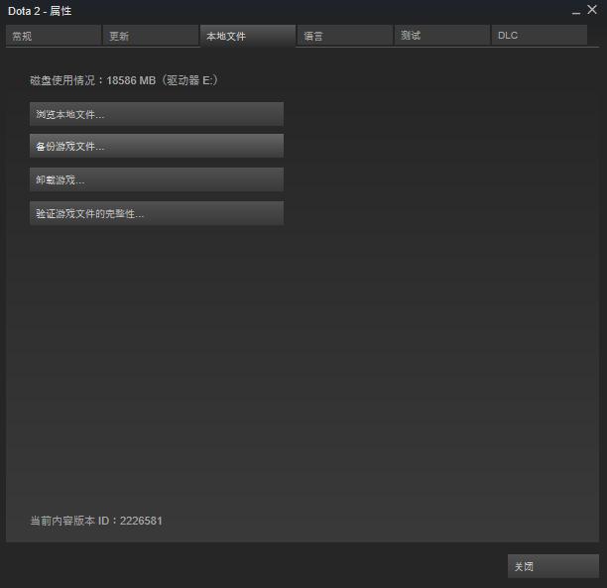Minimize the Dota 2 properties window
Screen dimensions: 607x588
576,12
